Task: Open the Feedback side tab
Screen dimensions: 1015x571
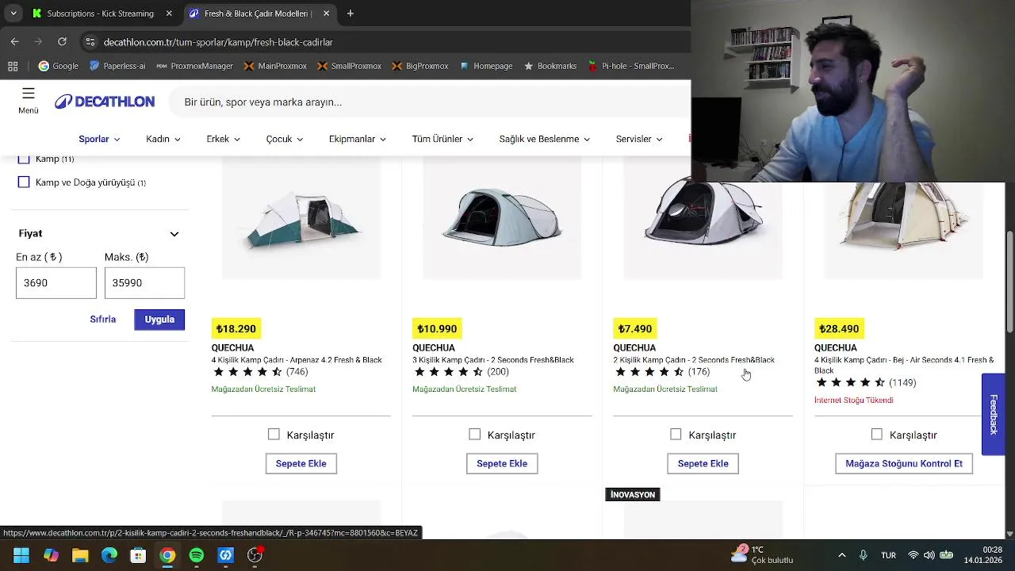Action: click(x=993, y=414)
